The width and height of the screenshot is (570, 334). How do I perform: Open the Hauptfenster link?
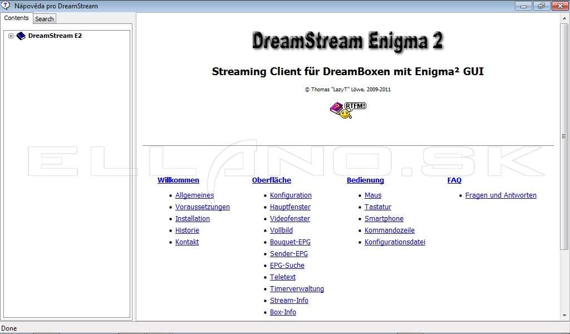tap(290, 207)
